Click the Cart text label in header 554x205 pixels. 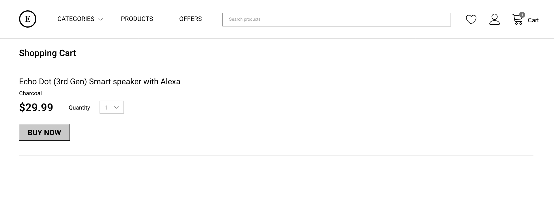pos(533,20)
